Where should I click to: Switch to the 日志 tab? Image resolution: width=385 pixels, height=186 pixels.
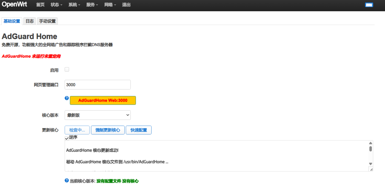coord(30,21)
